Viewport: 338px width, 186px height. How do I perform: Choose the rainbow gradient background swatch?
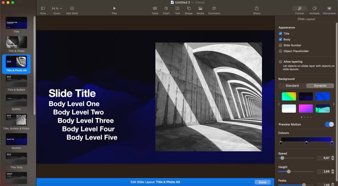289,96
